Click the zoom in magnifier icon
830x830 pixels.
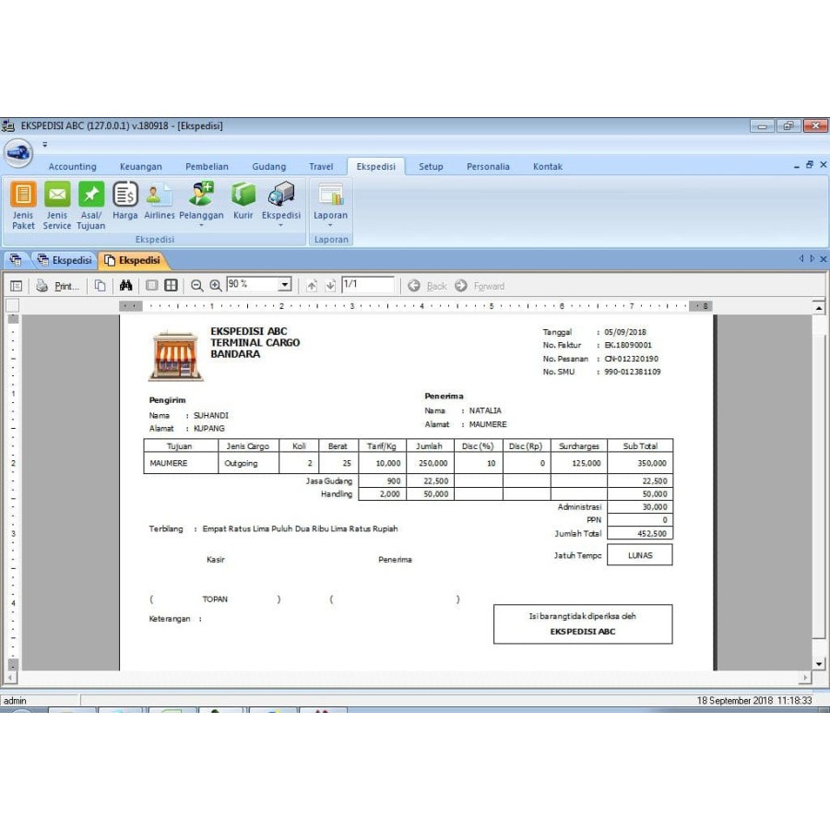click(216, 286)
